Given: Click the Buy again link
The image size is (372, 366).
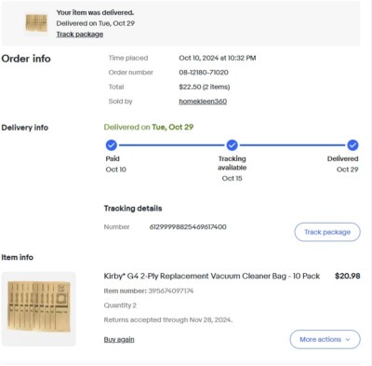Looking at the screenshot, I should [x=119, y=339].
